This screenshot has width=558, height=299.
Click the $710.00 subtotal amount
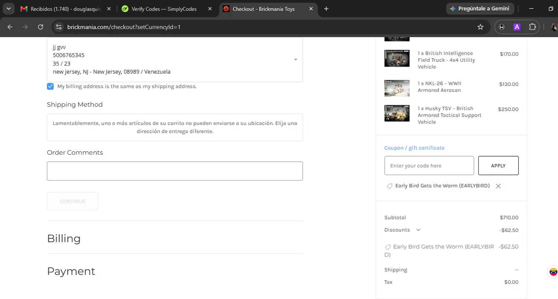click(509, 218)
